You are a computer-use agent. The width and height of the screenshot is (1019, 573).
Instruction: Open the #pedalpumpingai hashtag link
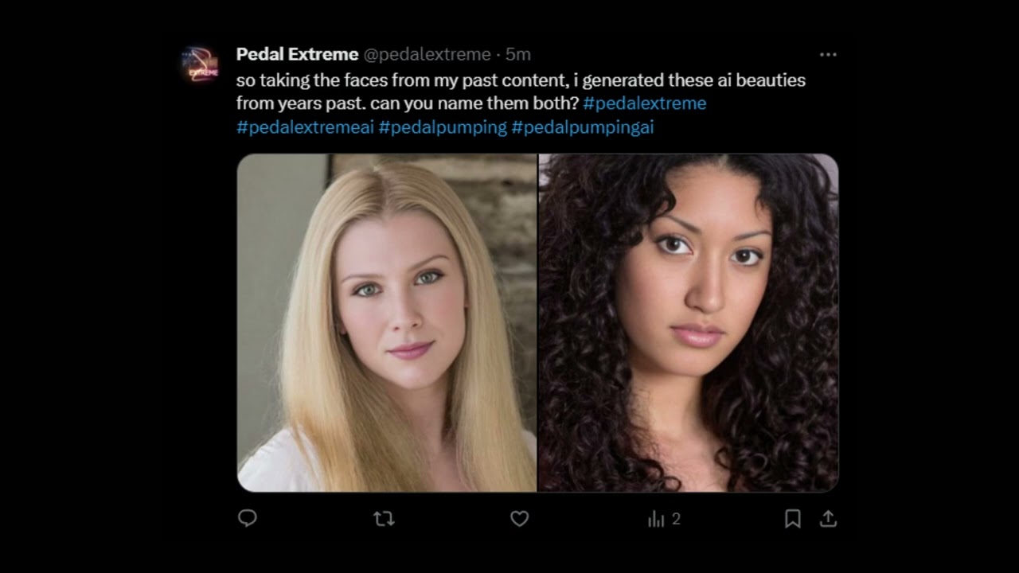click(583, 127)
